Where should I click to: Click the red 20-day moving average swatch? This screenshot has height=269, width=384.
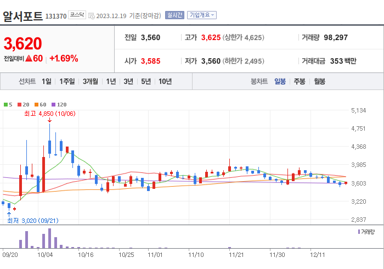20,105
